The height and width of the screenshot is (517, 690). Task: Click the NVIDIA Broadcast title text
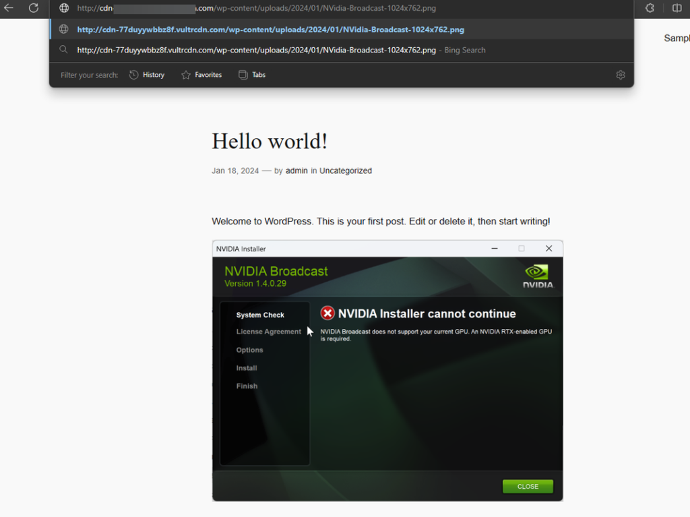coord(276,271)
